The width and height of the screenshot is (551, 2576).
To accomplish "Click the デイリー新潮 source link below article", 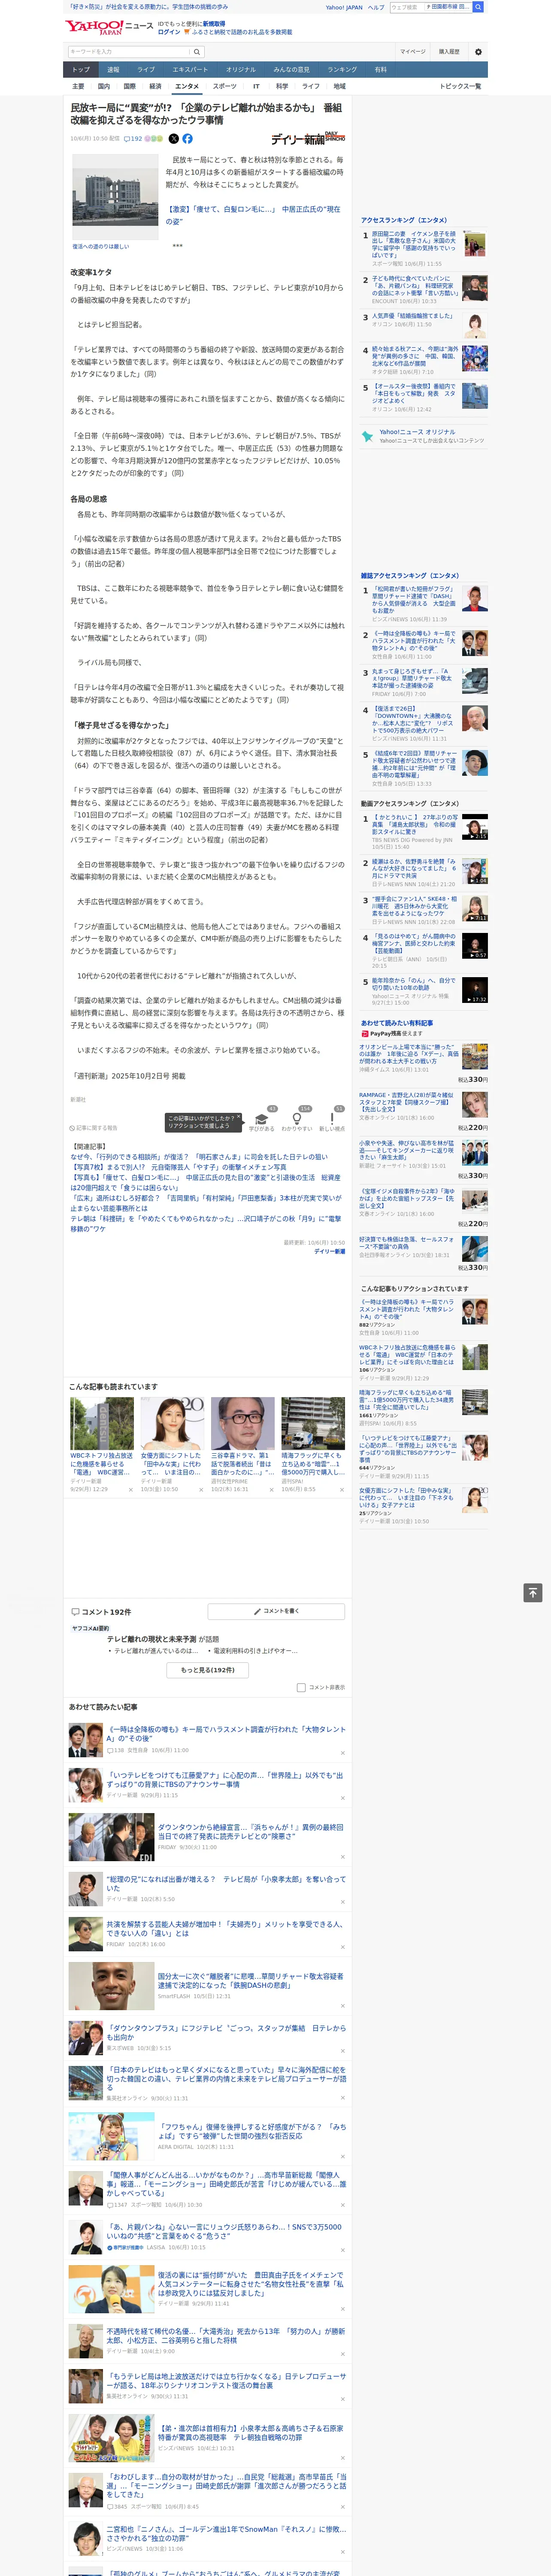I will click(329, 1251).
